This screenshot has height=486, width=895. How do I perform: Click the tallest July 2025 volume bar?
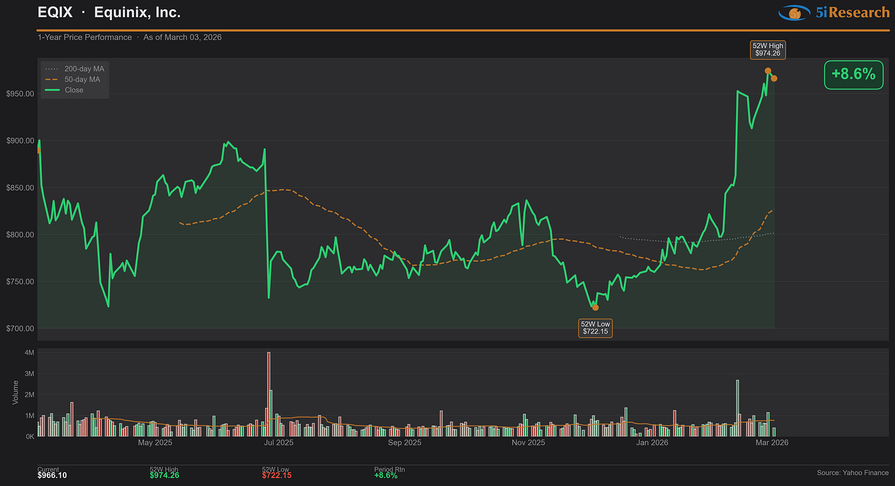click(269, 394)
